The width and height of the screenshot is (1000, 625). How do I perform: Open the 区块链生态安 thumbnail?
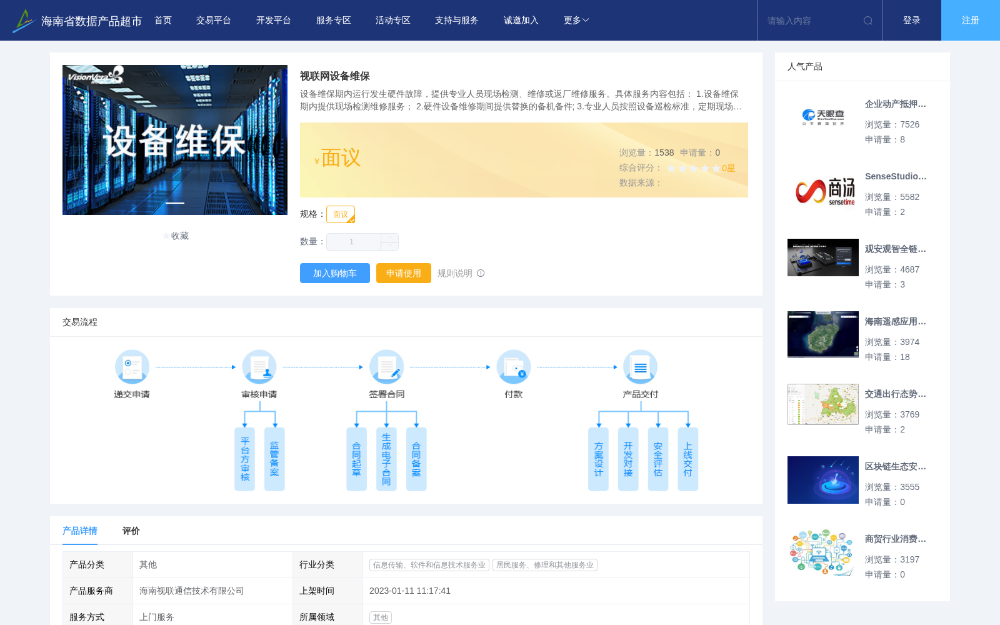click(x=823, y=480)
